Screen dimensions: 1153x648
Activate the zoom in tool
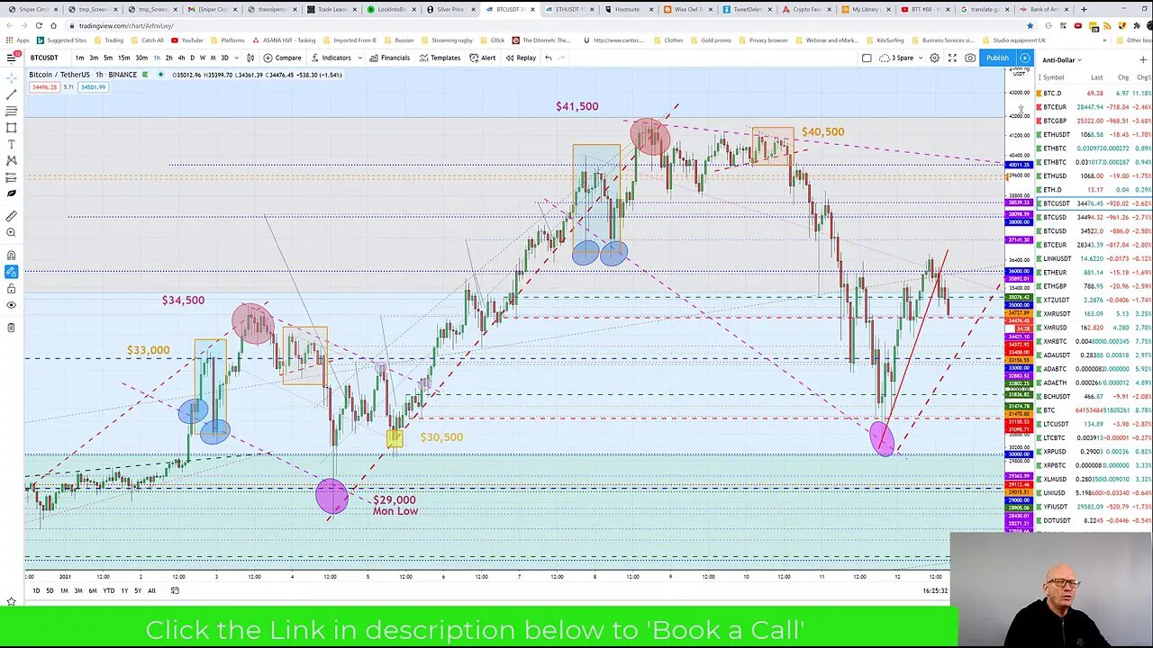tap(11, 232)
